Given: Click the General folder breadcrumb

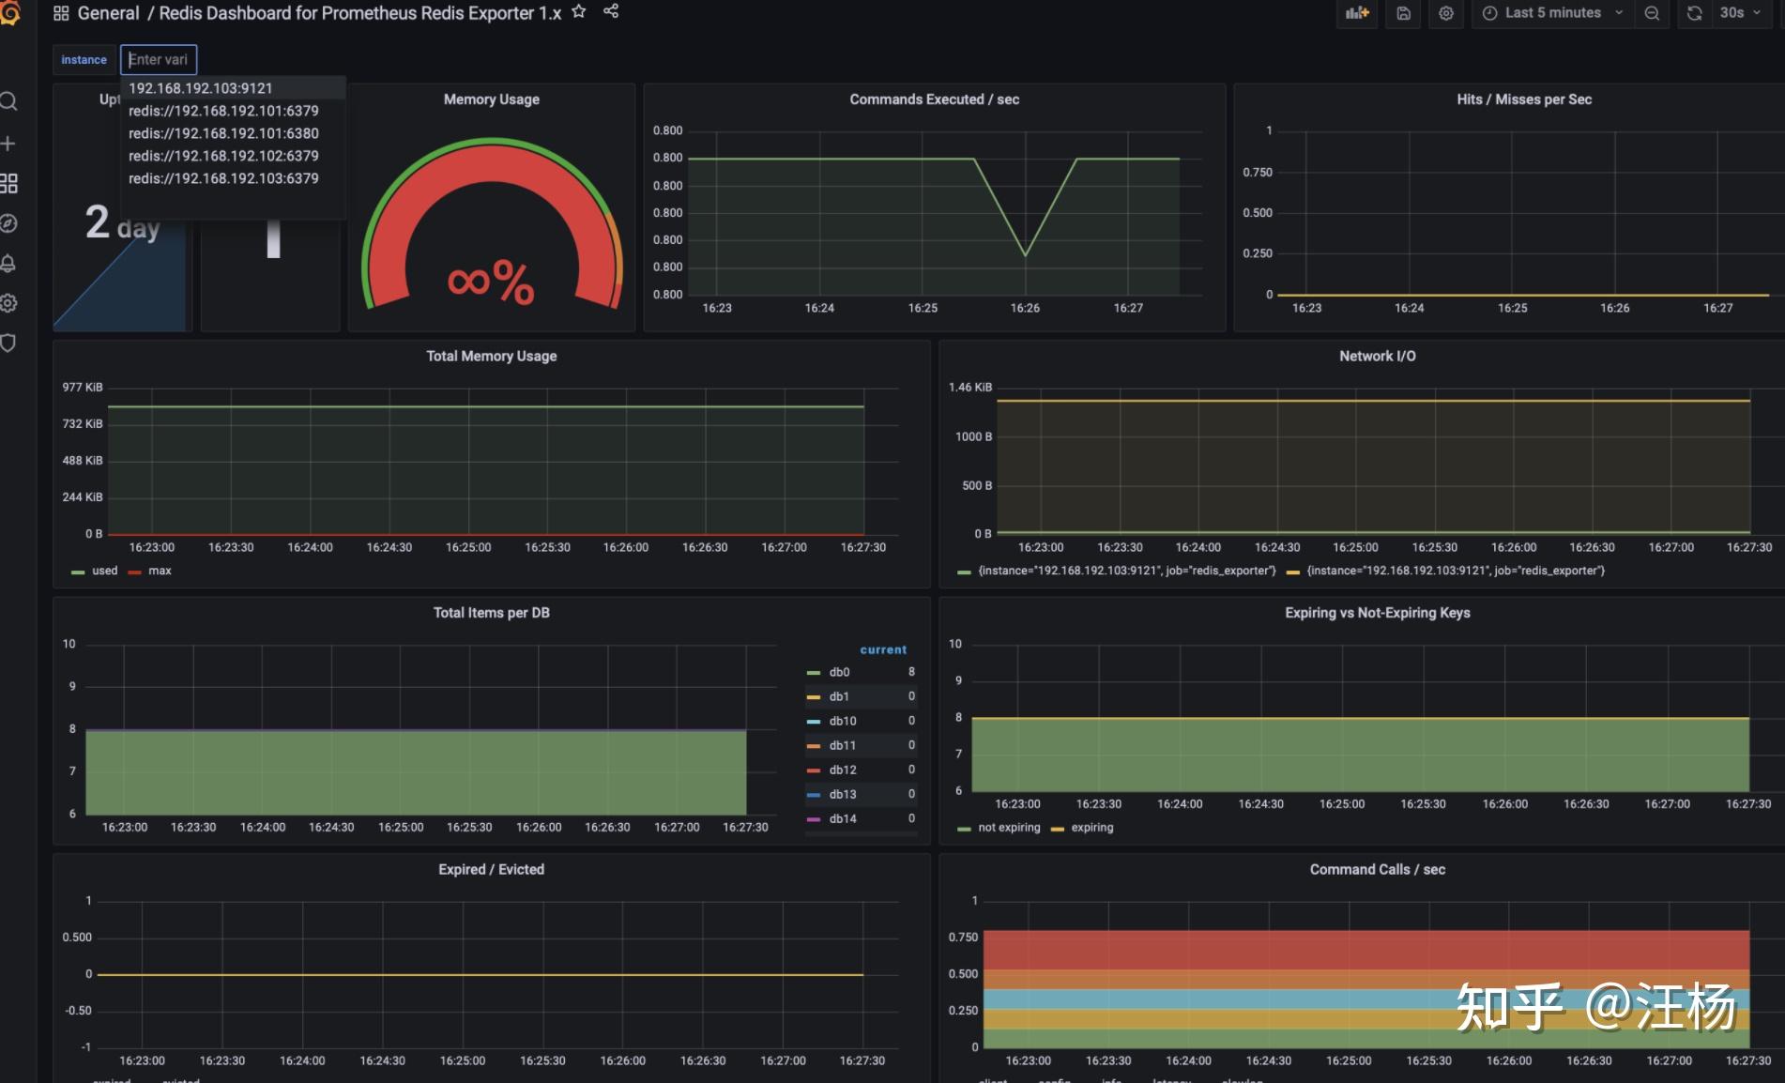Looking at the screenshot, I should point(108,13).
